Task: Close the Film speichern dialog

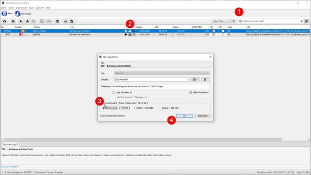Action: pos(211,57)
